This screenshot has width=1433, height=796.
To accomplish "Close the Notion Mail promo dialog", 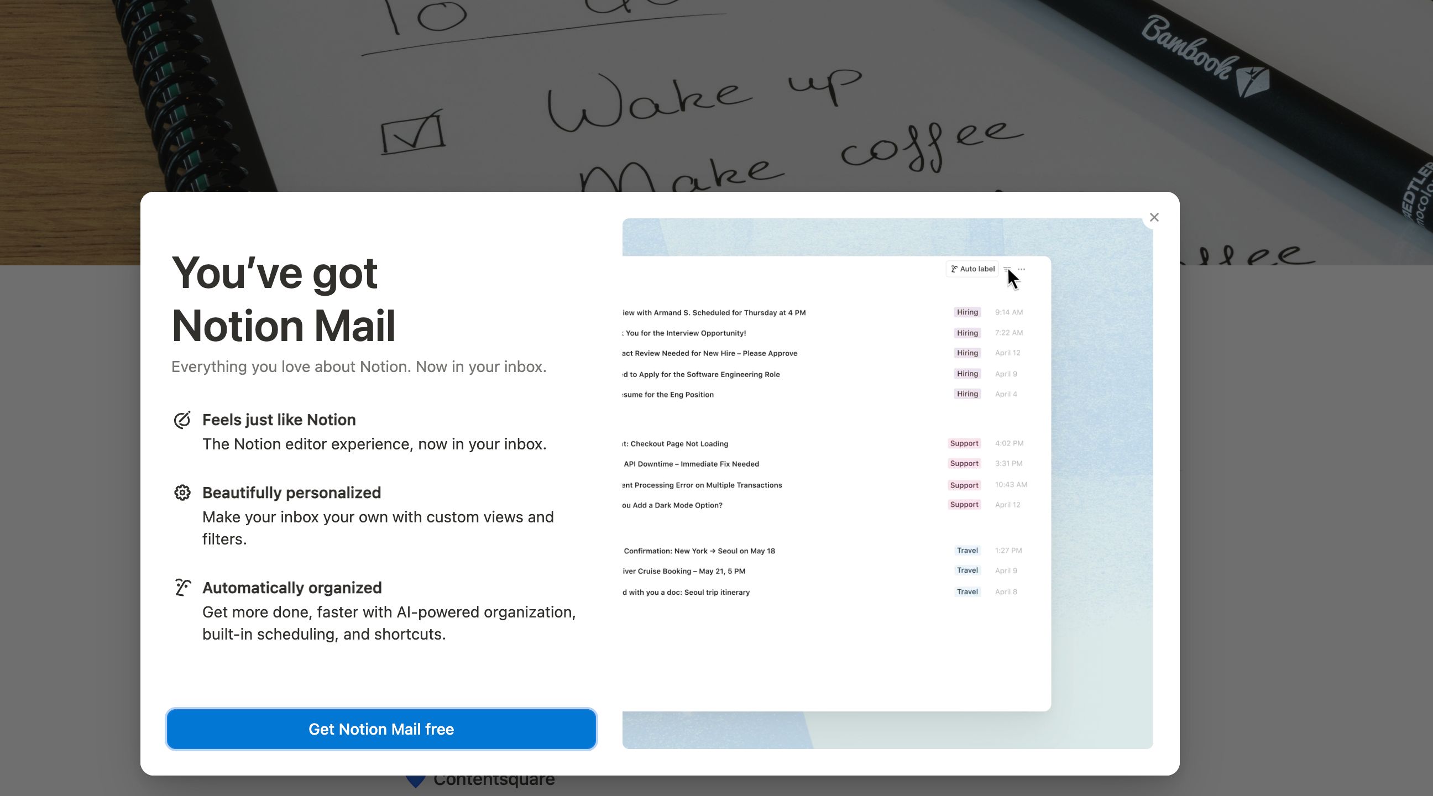I will (x=1154, y=217).
